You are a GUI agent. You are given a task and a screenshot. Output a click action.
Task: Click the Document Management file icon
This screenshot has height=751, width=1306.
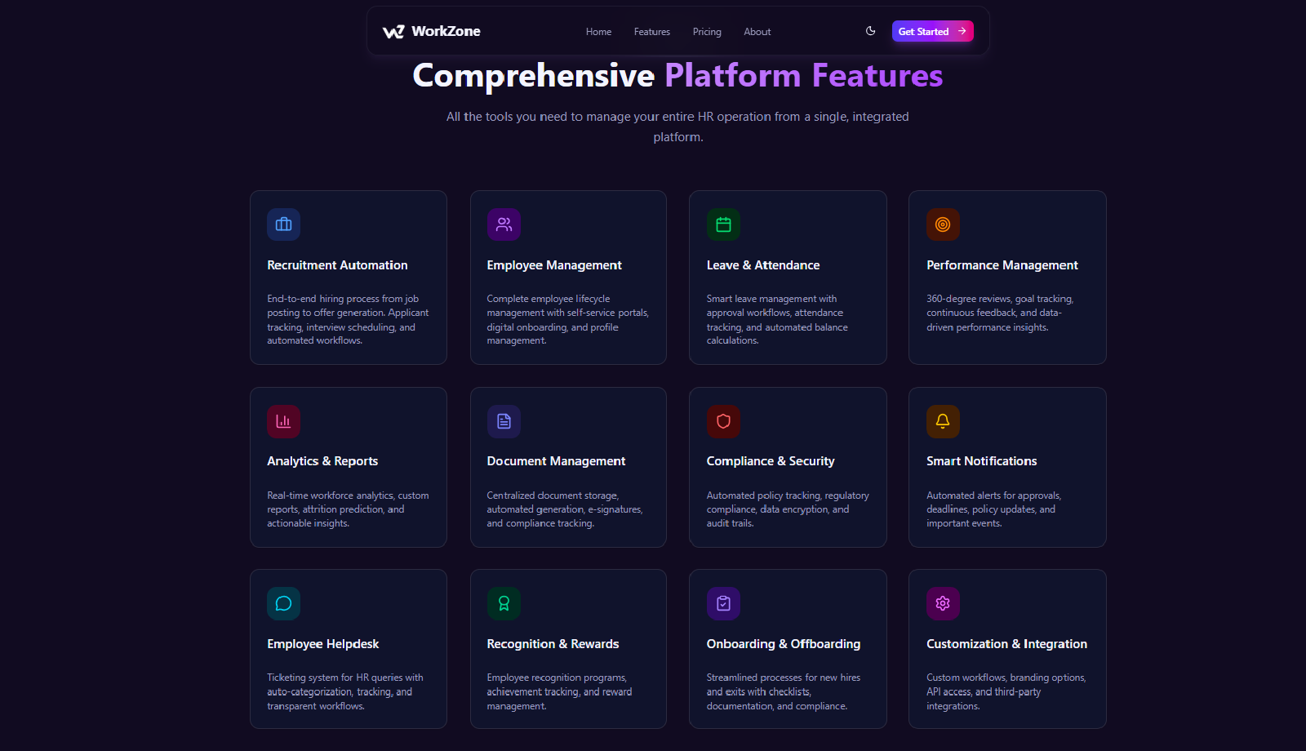coord(504,421)
